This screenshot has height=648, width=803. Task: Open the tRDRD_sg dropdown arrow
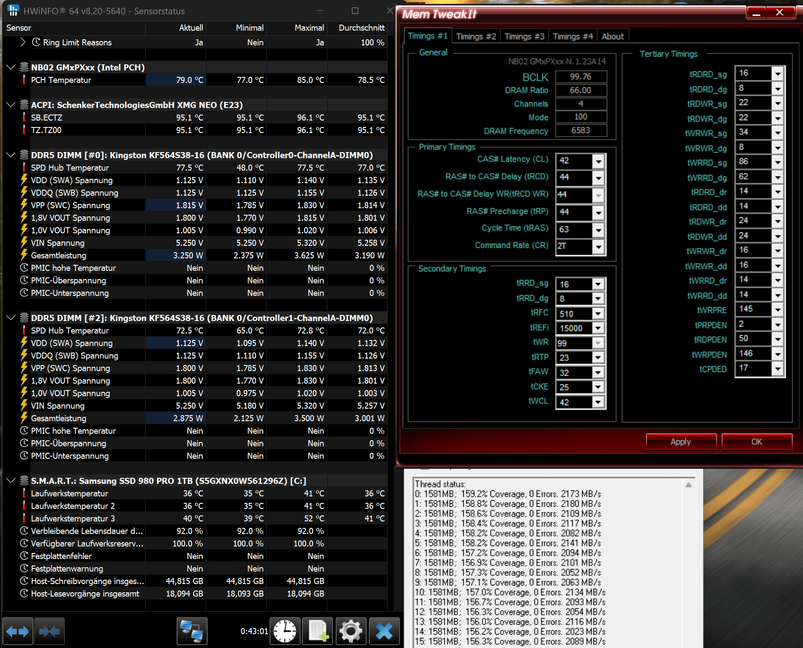778,73
